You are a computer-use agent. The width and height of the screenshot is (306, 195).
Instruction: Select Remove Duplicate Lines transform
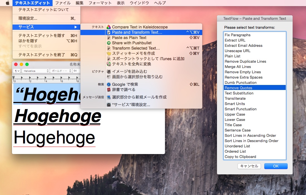(255, 61)
